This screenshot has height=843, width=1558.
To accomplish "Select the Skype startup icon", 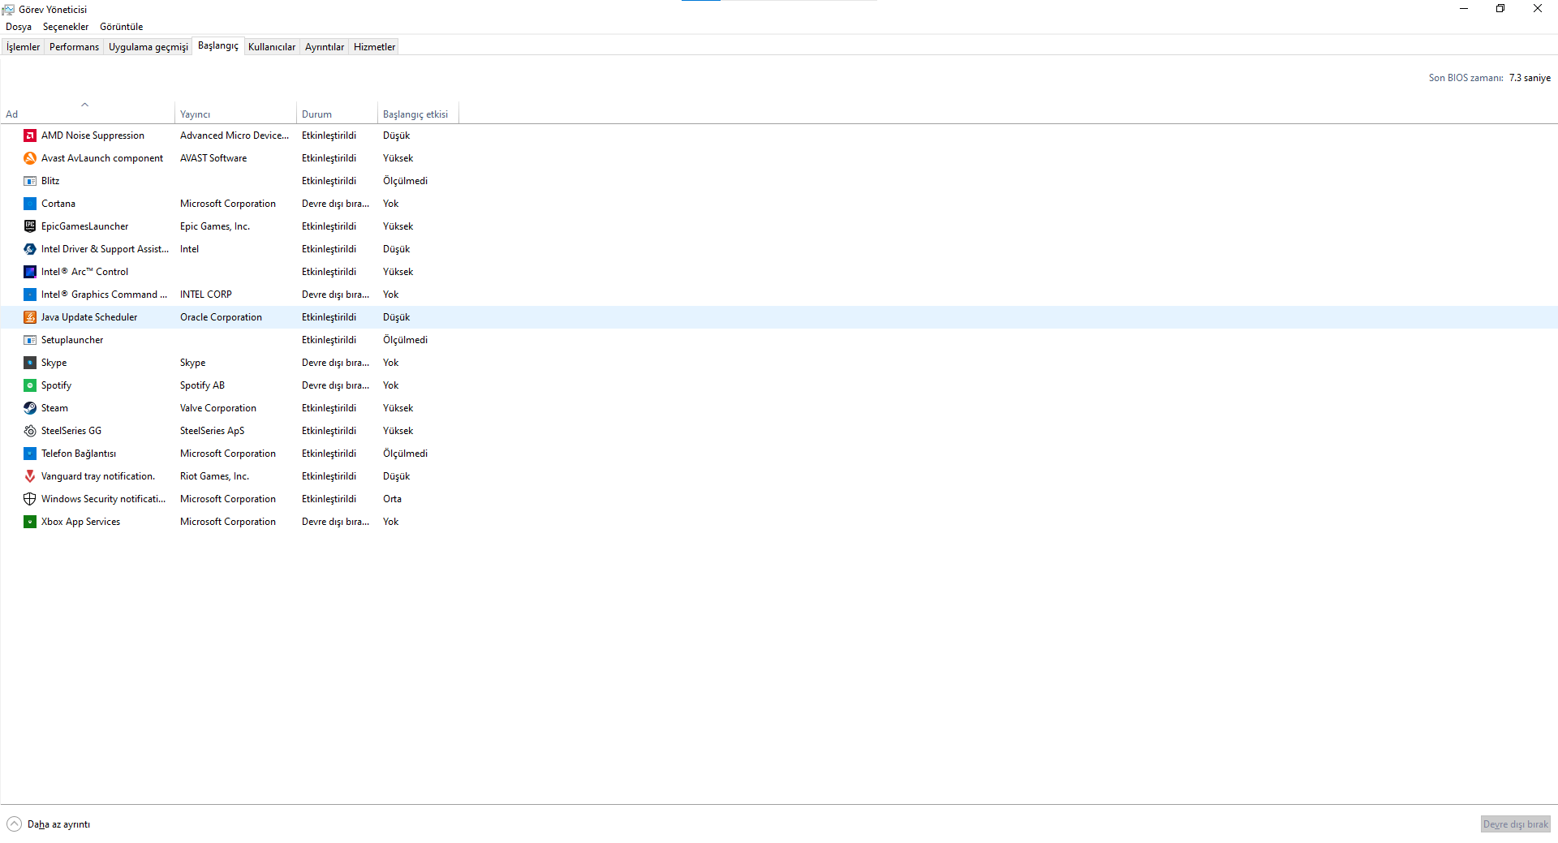I will tap(30, 363).
